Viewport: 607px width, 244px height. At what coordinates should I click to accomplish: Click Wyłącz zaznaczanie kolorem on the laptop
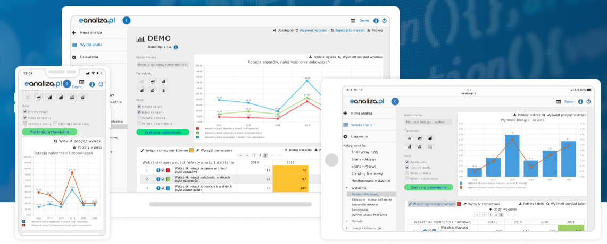(x=164, y=150)
